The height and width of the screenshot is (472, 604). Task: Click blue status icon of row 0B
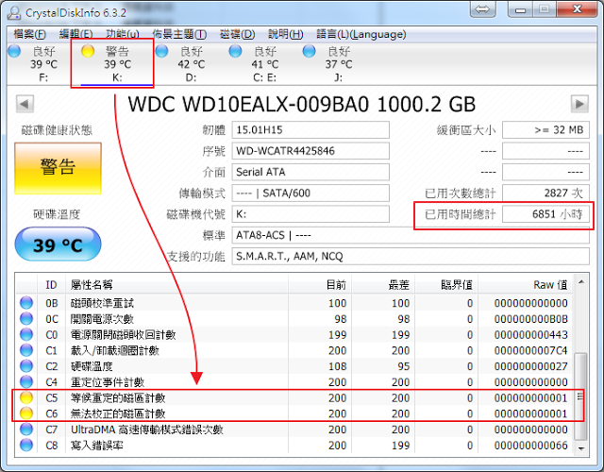tap(26, 303)
